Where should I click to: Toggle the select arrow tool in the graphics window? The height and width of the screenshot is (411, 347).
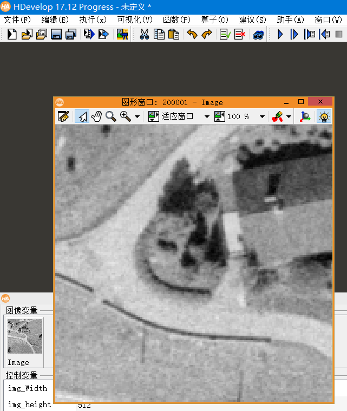(82, 116)
